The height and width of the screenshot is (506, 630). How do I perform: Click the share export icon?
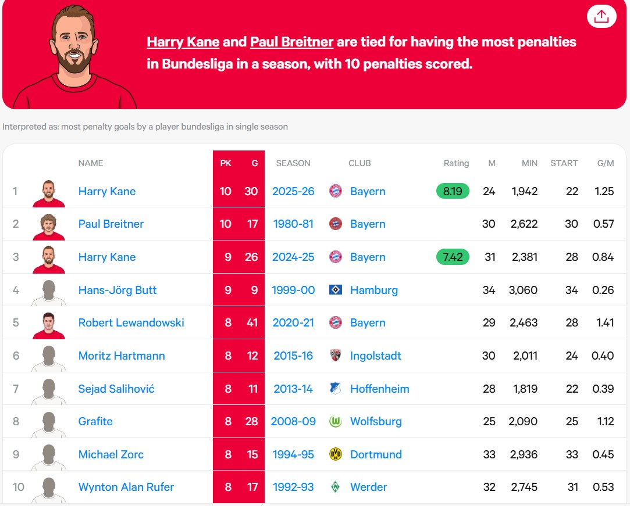(601, 16)
